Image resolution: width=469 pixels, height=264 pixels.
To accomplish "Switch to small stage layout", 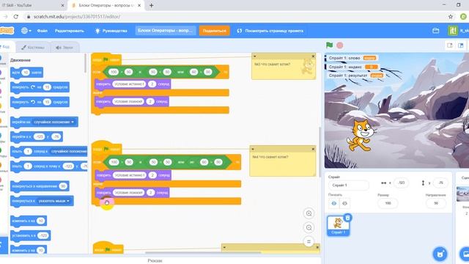I will [450, 45].
